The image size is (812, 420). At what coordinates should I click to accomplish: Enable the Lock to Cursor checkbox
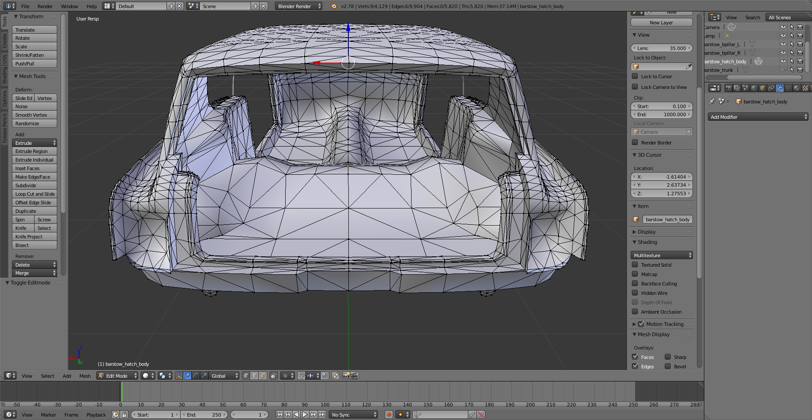(x=635, y=76)
